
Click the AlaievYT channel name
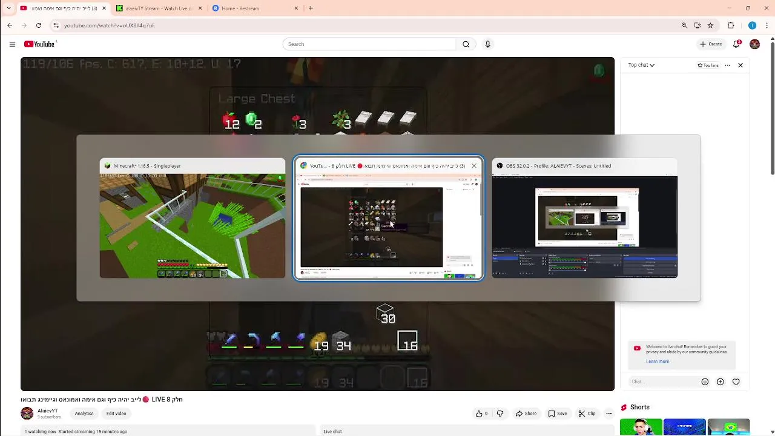pyautogui.click(x=48, y=411)
